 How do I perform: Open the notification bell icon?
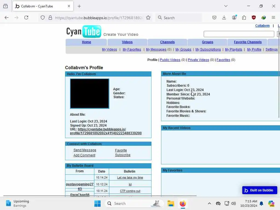point(261,203)
